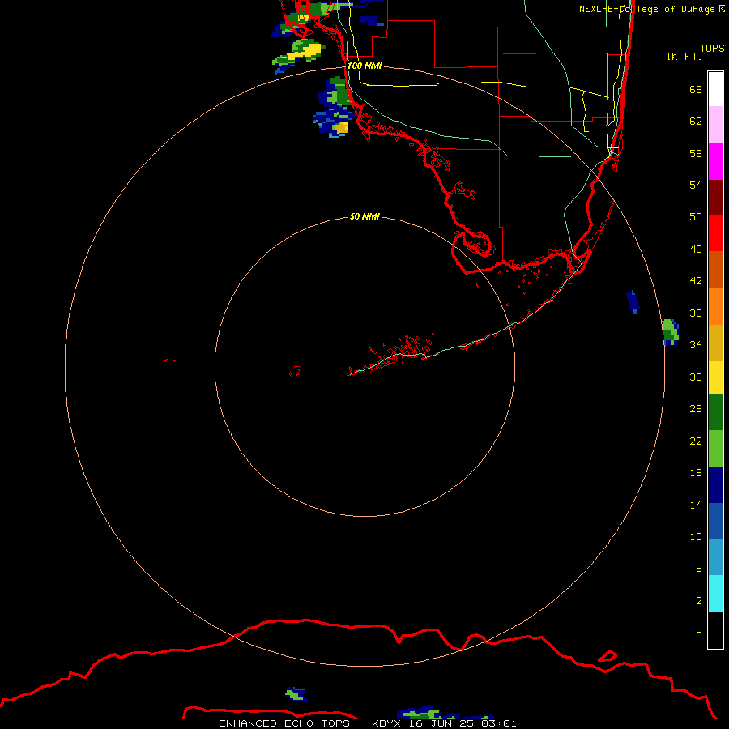Viewport: 729px width, 729px height.
Task: Click the ENHANCED ECHO TOPS KBYX timestamp caption
Action: [367, 723]
